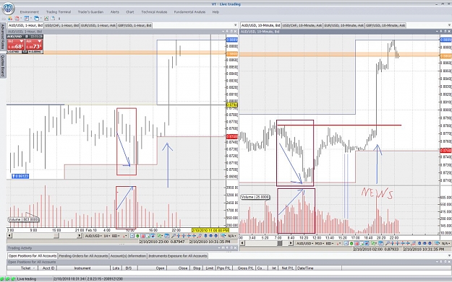This screenshot has width=452, height=282.
Task: Open the Environment menu
Action: pyautogui.click(x=29, y=12)
